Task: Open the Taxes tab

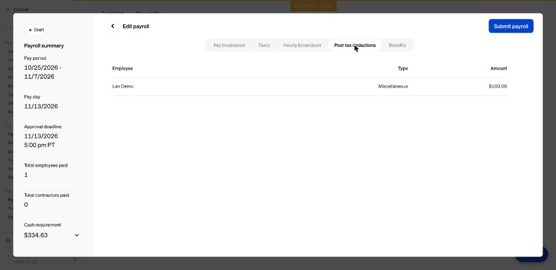Action: (264, 45)
